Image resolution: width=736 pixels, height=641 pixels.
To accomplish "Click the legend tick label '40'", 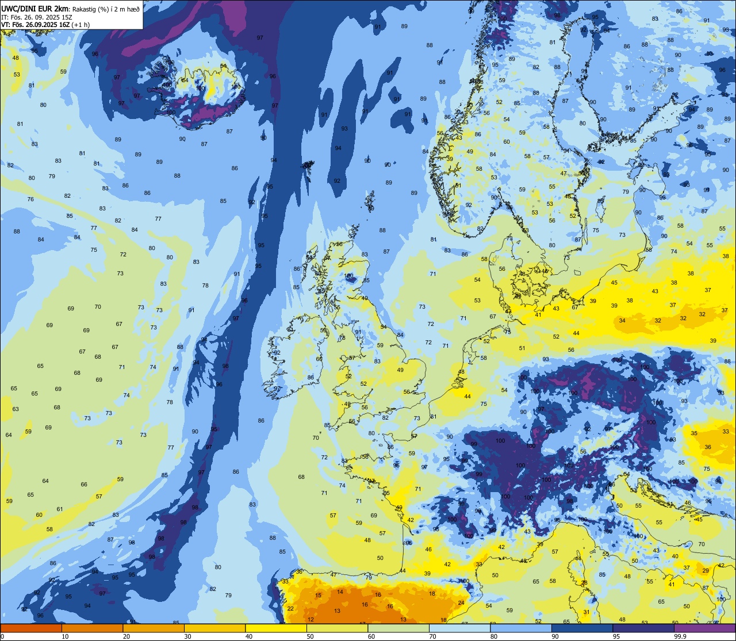I will point(249,636).
